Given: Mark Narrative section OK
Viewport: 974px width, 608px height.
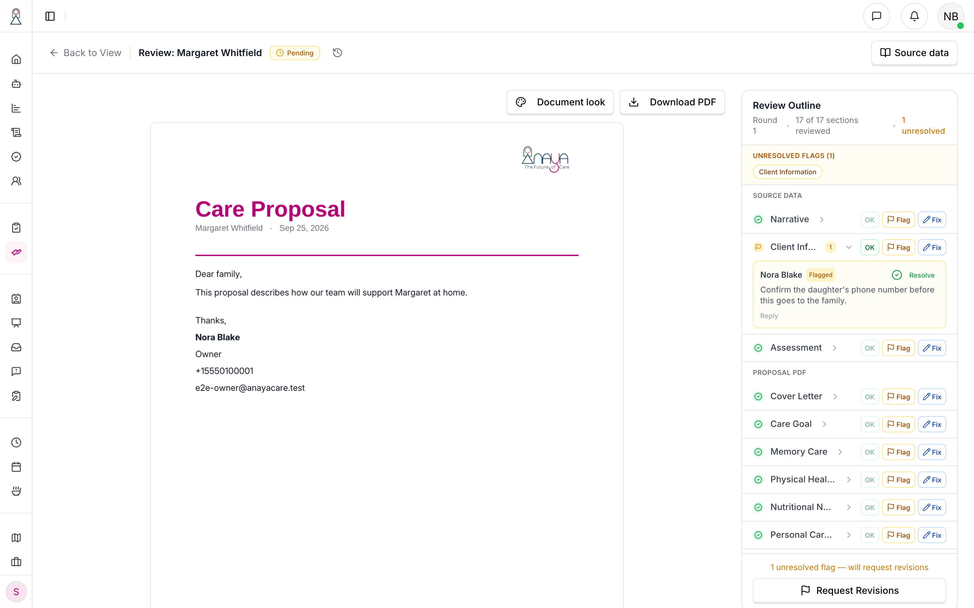Looking at the screenshot, I should 869,220.
